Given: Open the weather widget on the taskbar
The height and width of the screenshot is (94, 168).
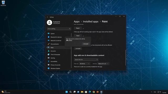Looking at the screenshot, I should (x=6, y=92).
